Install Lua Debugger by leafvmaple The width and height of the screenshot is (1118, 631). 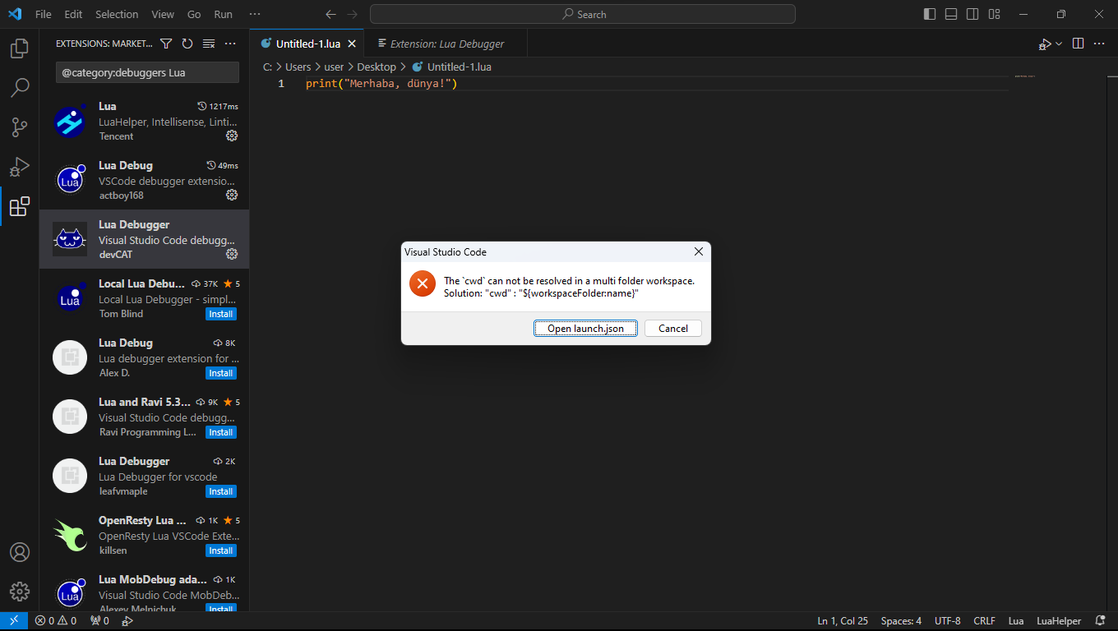(220, 491)
